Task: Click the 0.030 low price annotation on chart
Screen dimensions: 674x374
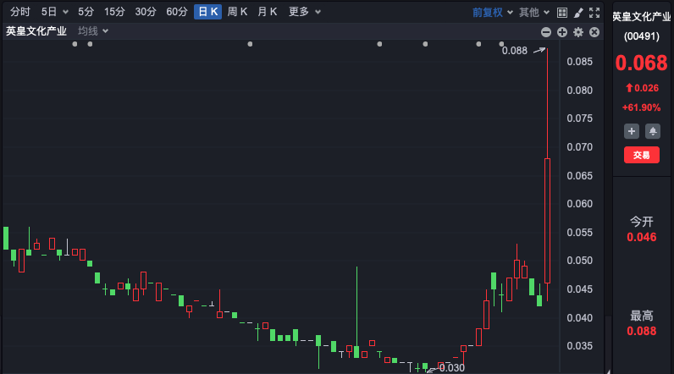Action: click(x=452, y=368)
